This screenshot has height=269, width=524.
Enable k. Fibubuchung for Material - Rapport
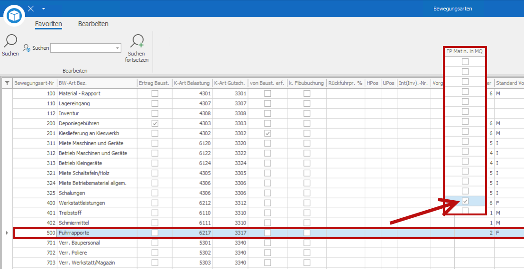point(307,93)
